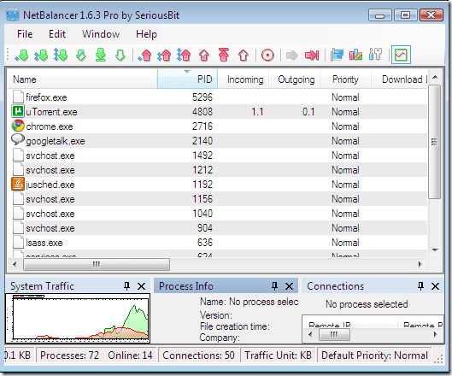Open settings via wrench and screwdriver icon

[x=375, y=55]
